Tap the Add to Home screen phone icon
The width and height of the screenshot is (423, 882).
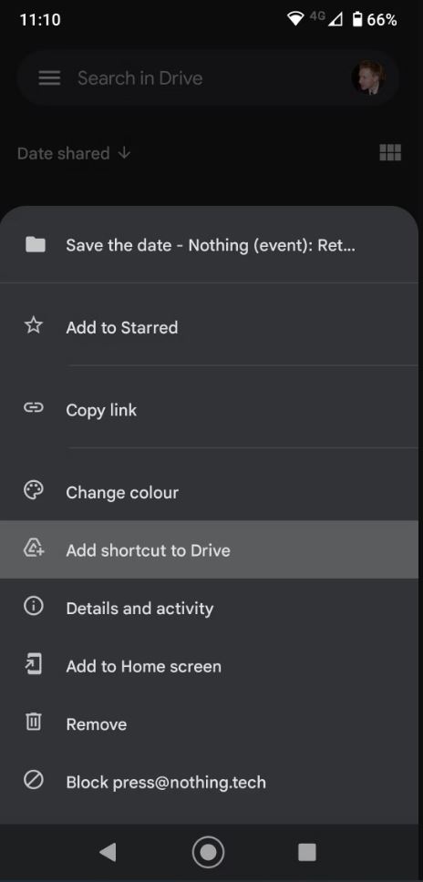(34, 665)
